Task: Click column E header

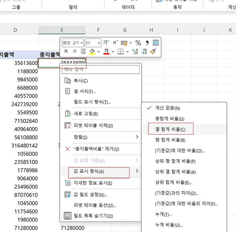Action: pos(62,30)
